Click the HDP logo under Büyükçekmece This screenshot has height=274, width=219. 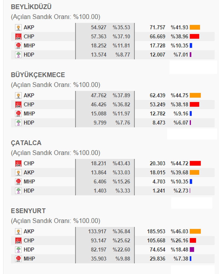[18, 123]
